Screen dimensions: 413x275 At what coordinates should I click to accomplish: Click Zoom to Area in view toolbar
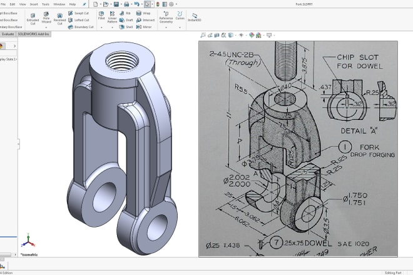click(210, 35)
